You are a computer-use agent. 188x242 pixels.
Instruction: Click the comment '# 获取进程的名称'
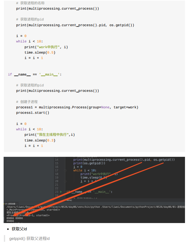click(x=30, y=3)
